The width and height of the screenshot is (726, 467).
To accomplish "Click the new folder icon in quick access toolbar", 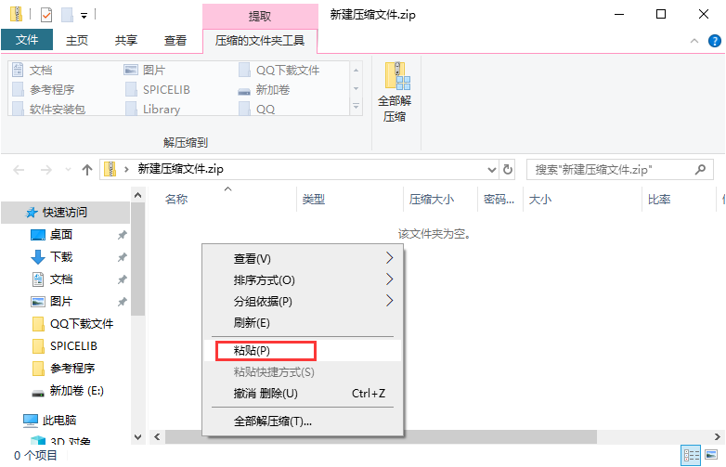I will point(68,15).
